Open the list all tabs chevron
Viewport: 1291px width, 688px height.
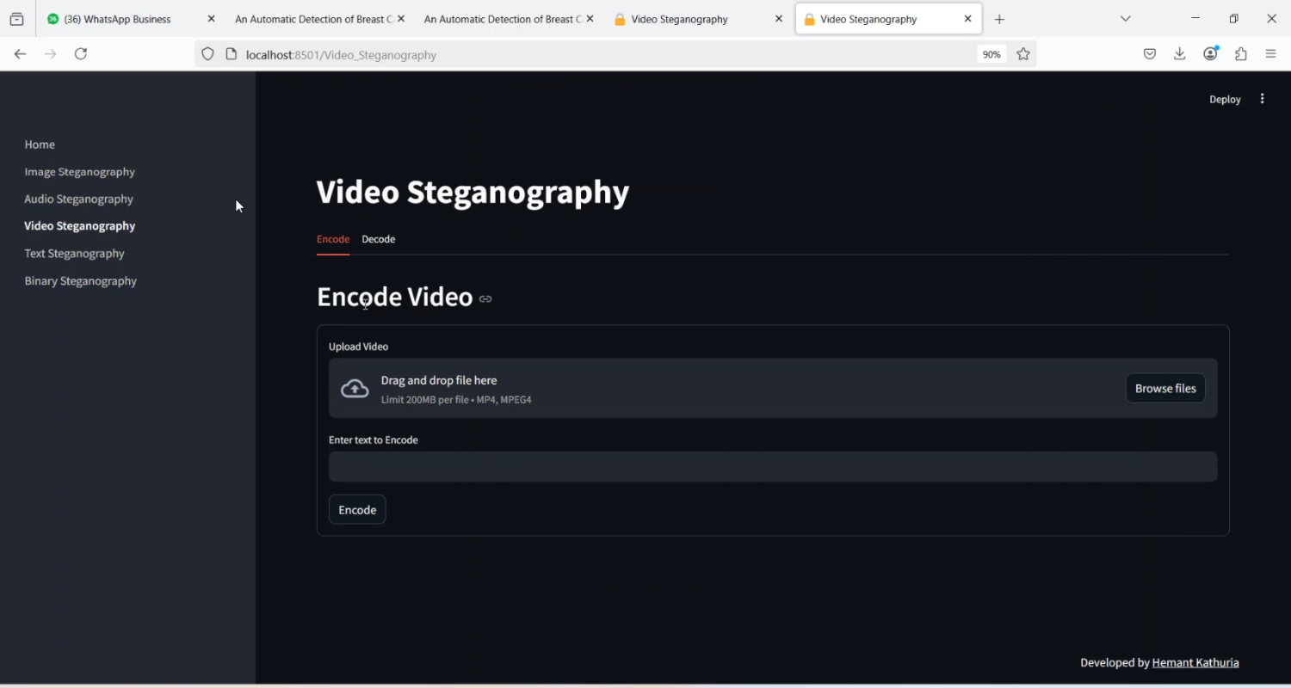click(1126, 18)
